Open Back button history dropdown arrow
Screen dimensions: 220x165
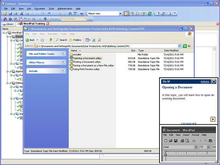click(37, 40)
